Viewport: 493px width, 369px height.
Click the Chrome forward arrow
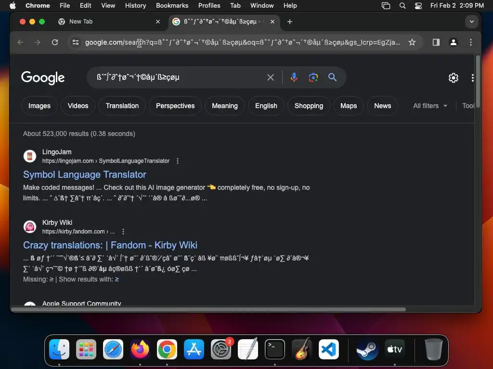(x=38, y=42)
